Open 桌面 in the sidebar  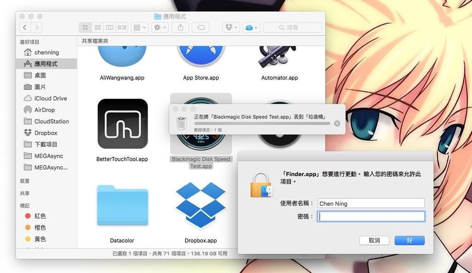[47, 75]
